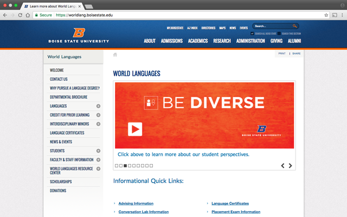Screen dimensions: 347x217
Task: Click the Share link
Action: click(297, 54)
